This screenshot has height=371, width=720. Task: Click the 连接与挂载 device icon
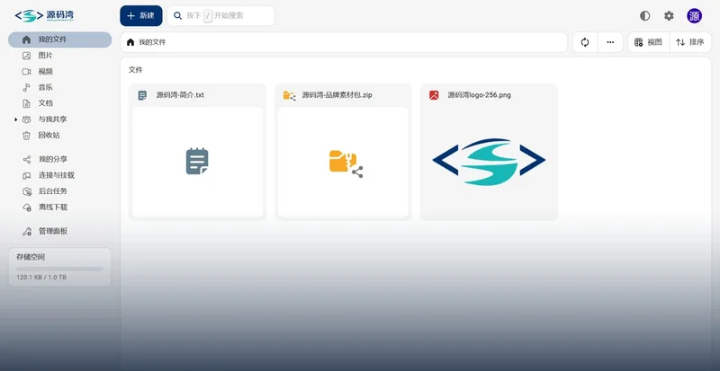(x=27, y=175)
